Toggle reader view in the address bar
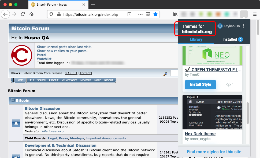260x158 pixels. pyautogui.click(x=129, y=14)
